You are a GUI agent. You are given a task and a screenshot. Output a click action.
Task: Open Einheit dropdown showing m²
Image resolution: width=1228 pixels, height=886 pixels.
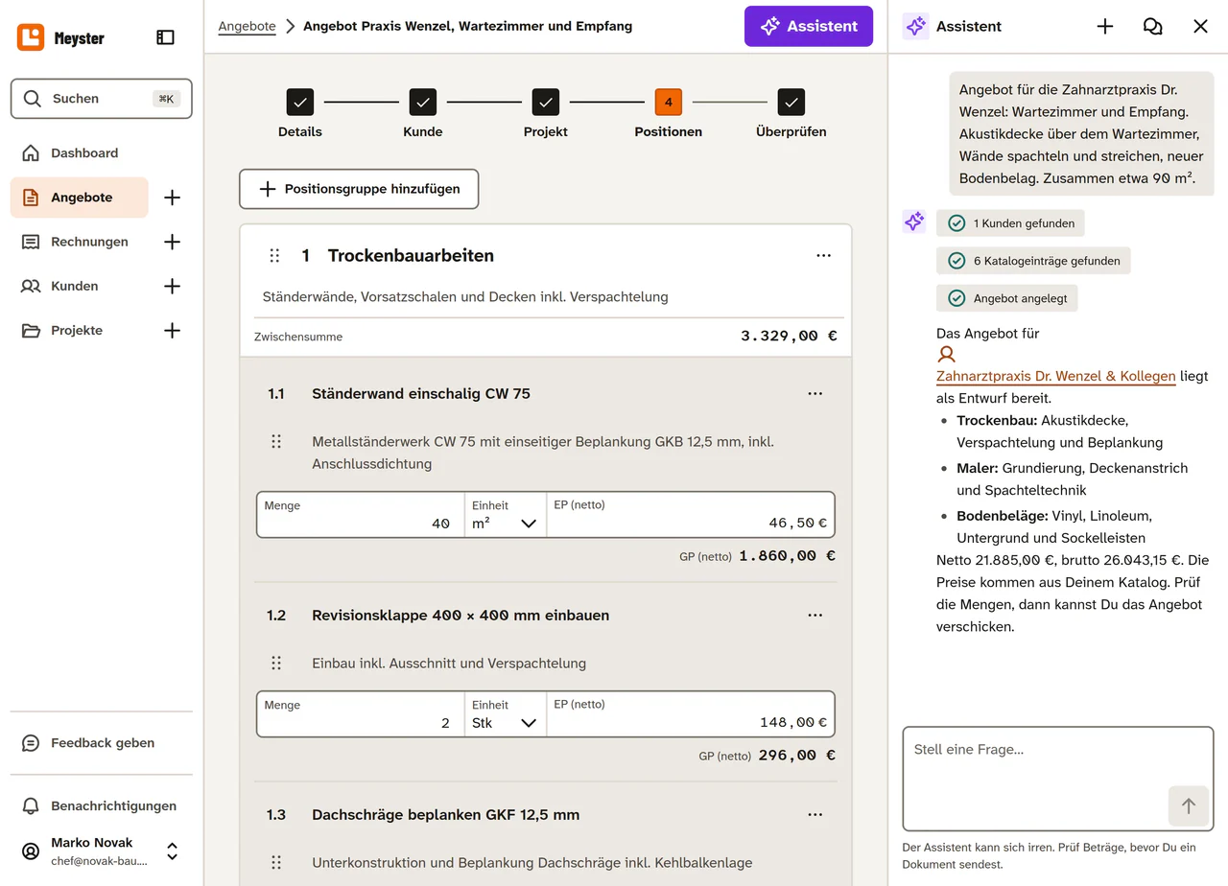coord(506,515)
